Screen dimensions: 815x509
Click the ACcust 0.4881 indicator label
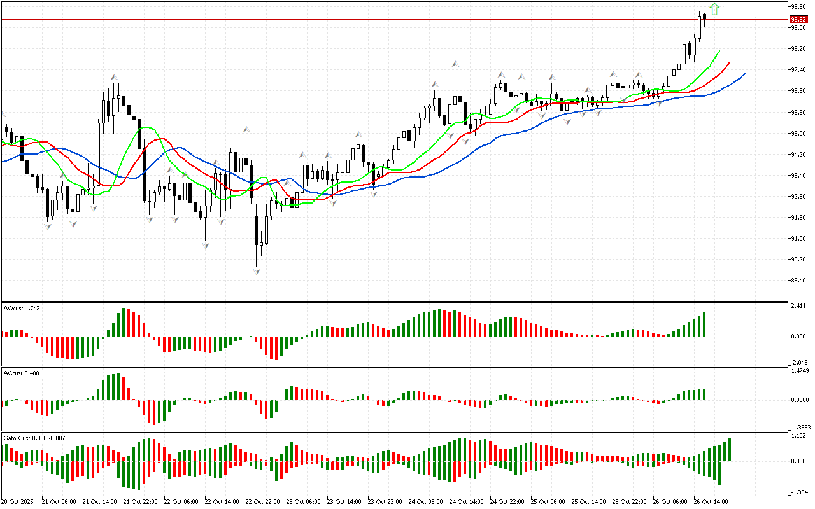pyautogui.click(x=24, y=373)
